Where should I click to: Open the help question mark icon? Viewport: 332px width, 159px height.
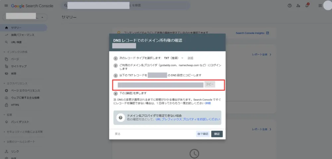[x=290, y=6]
